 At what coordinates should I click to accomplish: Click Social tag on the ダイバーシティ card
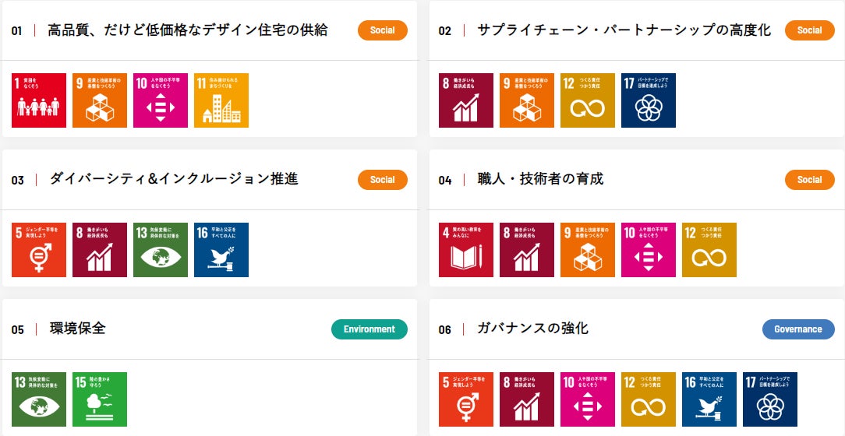pos(383,180)
